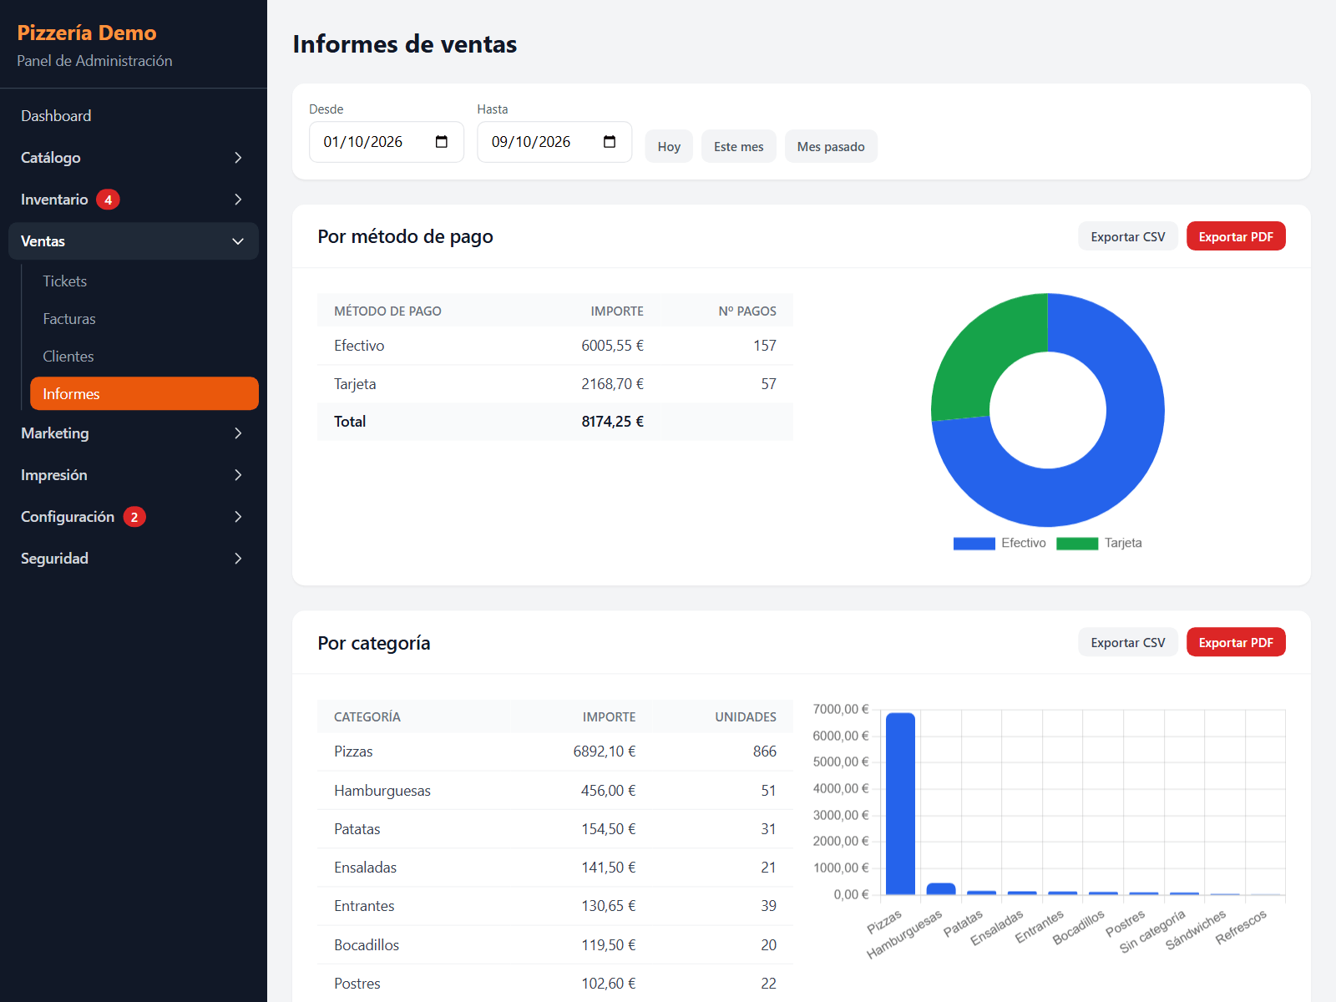Apply the Este mes date filter
The image size is (1336, 1002).
[x=739, y=147]
